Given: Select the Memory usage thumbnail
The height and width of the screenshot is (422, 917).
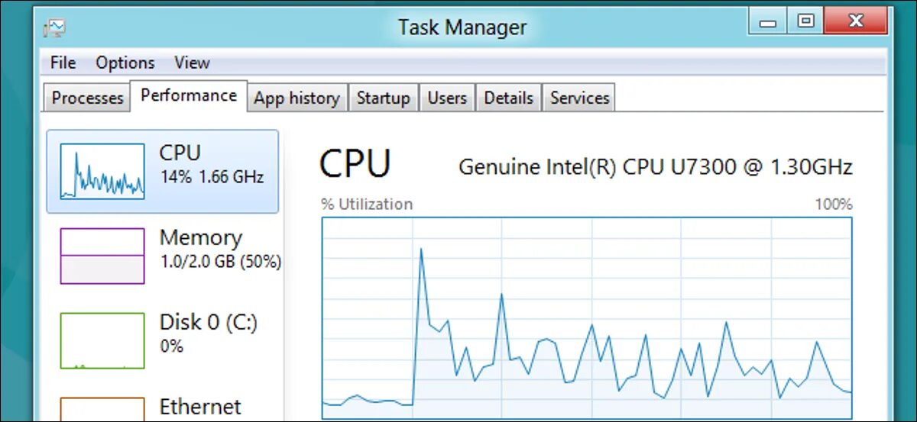Looking at the screenshot, I should coord(102,256).
